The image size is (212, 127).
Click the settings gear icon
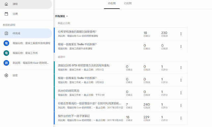pos(6,75)
